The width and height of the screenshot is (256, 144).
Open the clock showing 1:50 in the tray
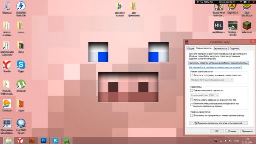pos(247,141)
